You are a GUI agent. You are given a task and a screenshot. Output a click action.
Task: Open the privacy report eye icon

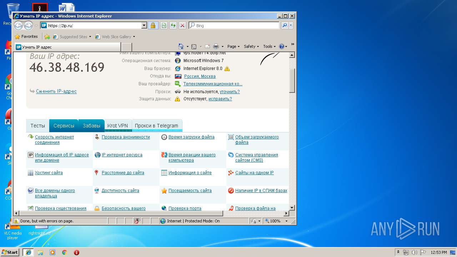(x=137, y=221)
